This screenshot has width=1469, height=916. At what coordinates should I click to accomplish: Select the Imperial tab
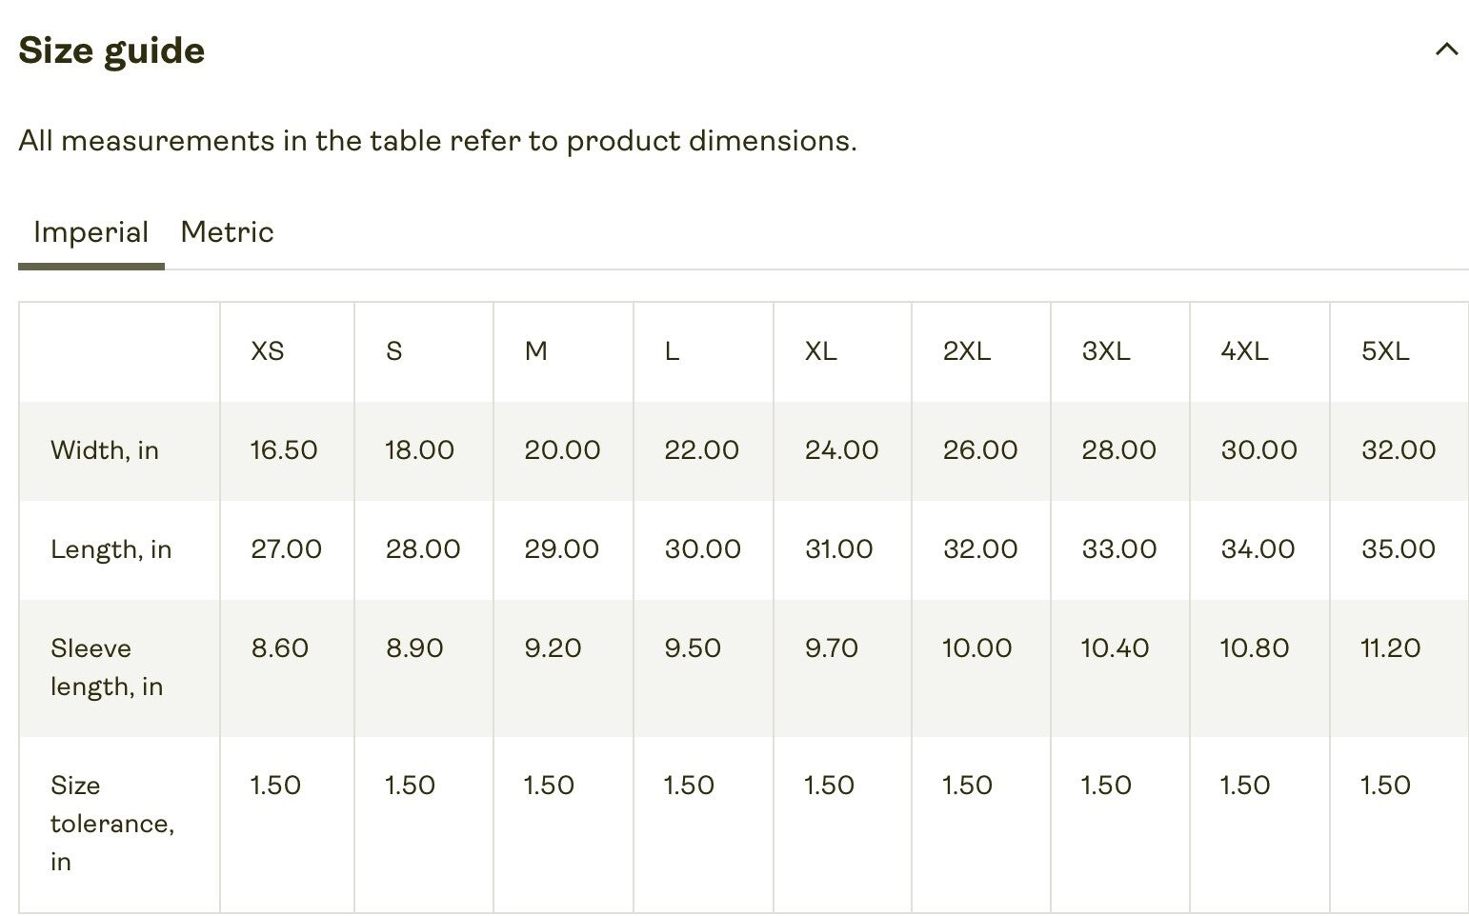(x=91, y=232)
